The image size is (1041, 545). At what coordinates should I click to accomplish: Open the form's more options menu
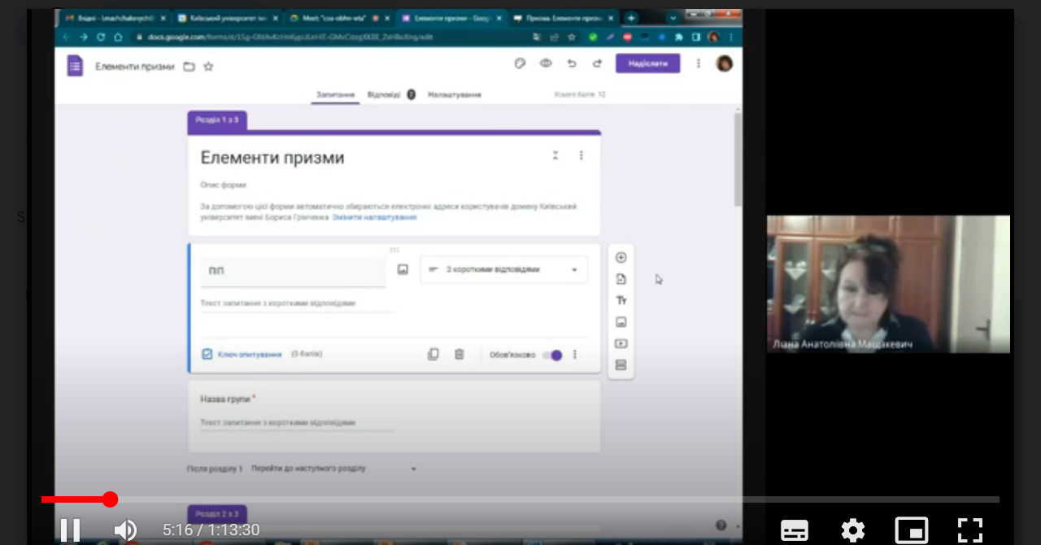tap(698, 63)
